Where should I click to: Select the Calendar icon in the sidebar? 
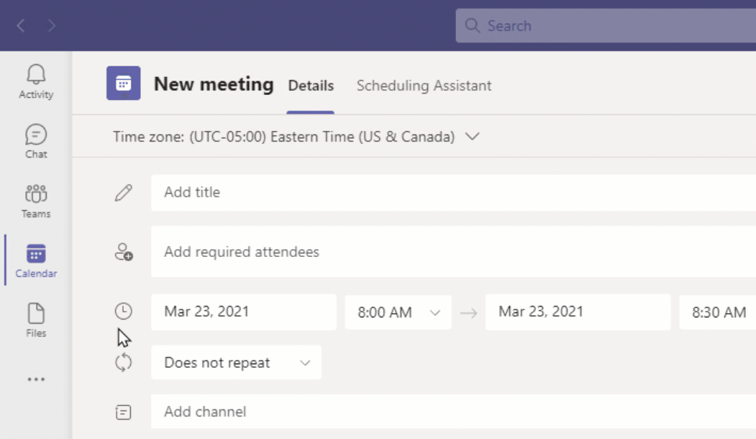tap(35, 255)
